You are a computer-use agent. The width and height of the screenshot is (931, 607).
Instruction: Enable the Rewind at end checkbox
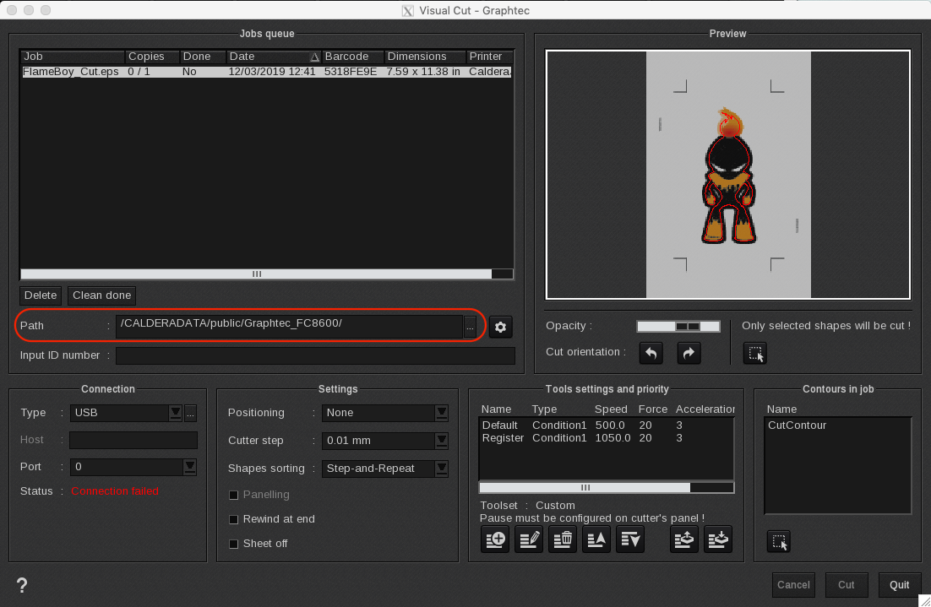(234, 519)
